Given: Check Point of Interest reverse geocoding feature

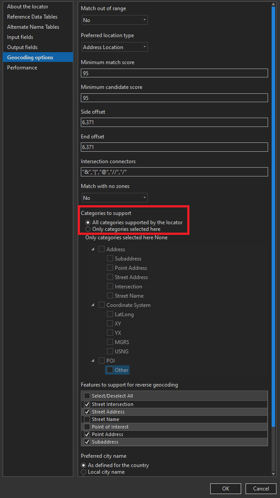Looking at the screenshot, I should 87,427.
